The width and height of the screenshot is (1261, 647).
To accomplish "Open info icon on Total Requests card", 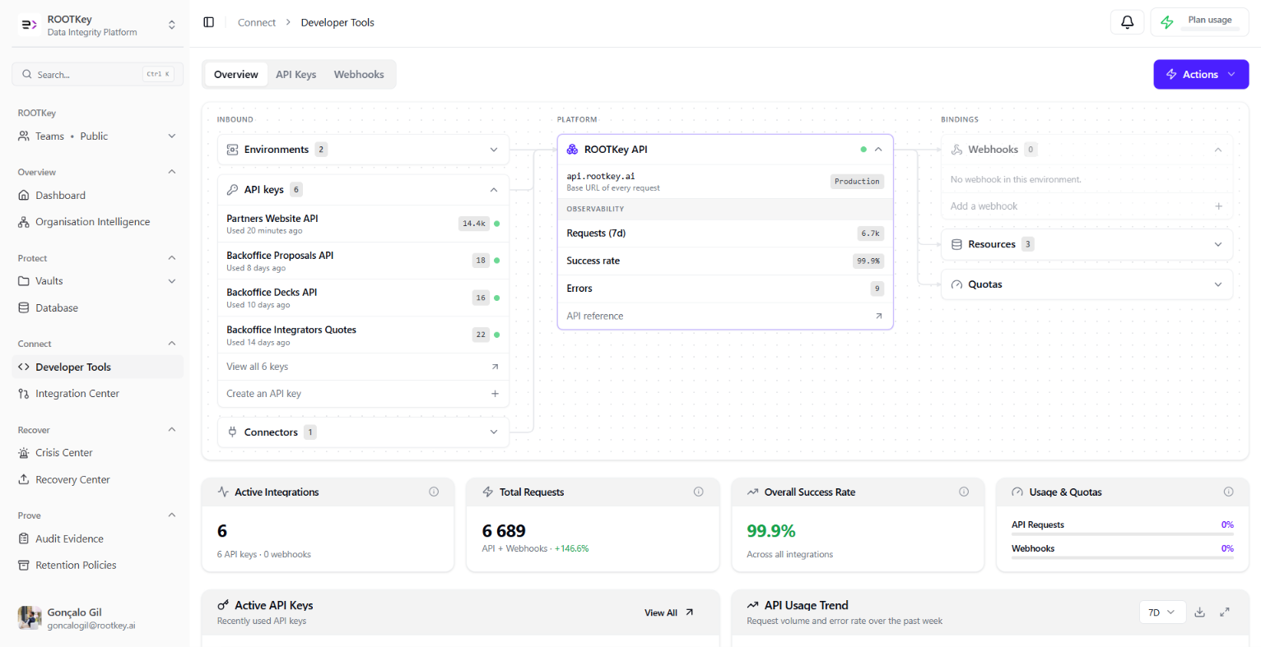I will click(x=699, y=492).
